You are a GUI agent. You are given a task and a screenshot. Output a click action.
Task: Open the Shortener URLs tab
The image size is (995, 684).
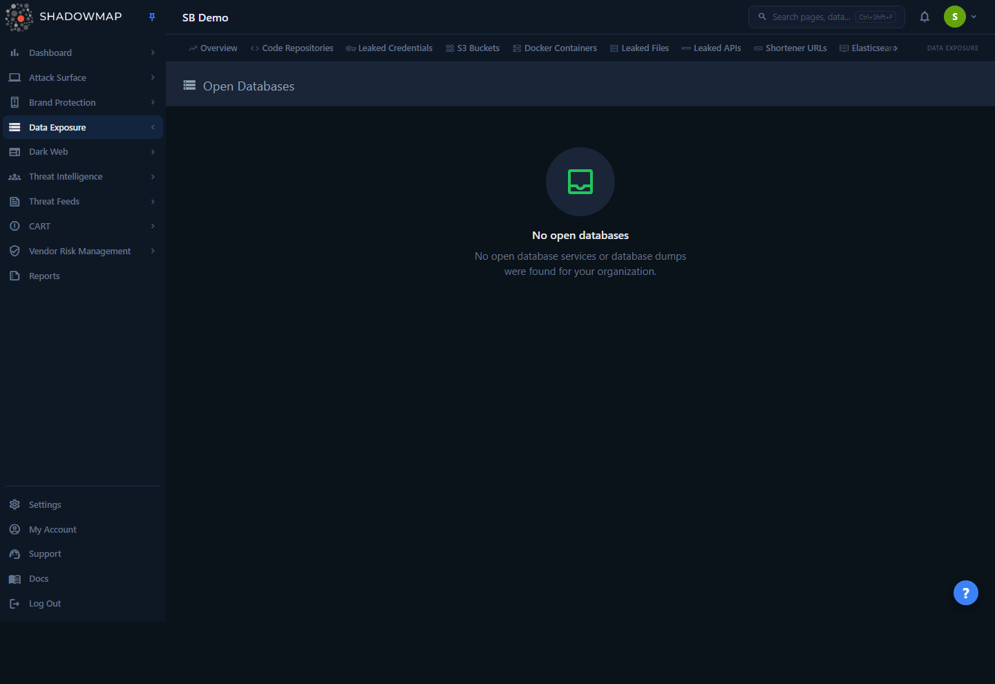790,48
